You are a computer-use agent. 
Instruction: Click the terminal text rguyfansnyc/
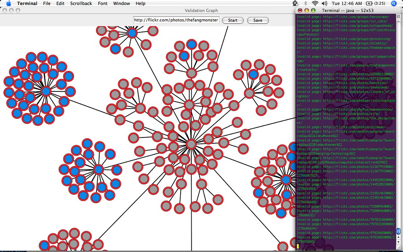click(308, 34)
